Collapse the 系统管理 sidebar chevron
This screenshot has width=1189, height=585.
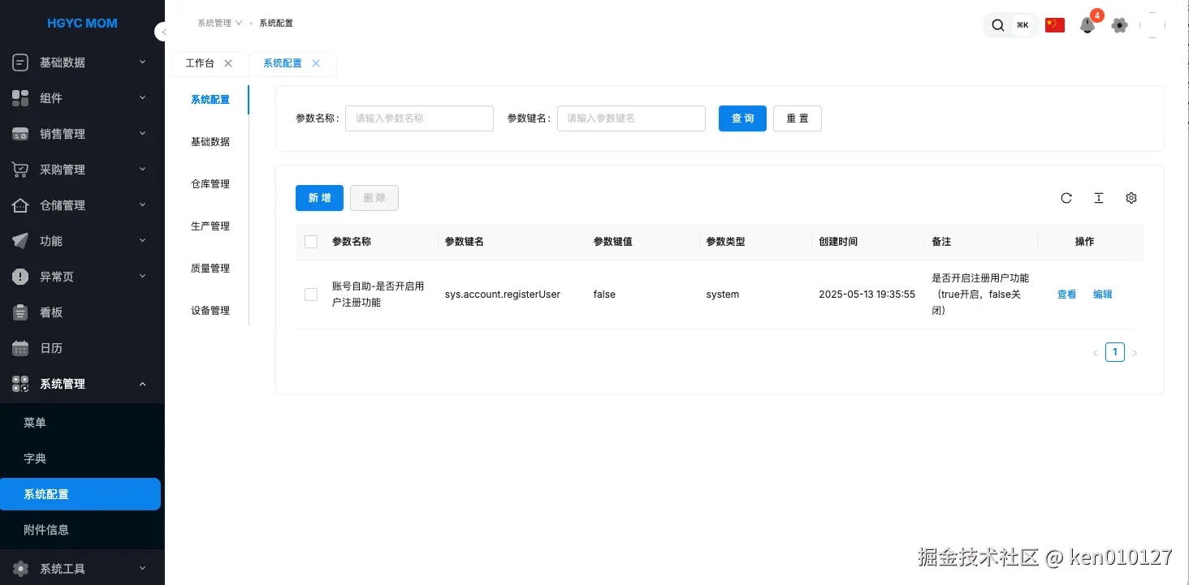142,383
